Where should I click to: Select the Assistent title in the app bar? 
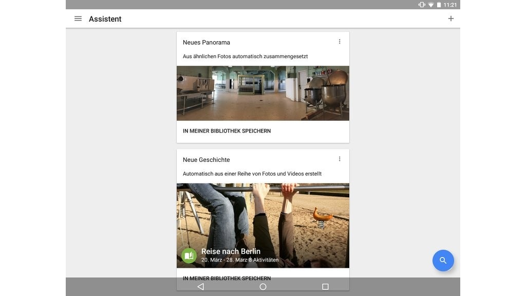click(x=105, y=18)
